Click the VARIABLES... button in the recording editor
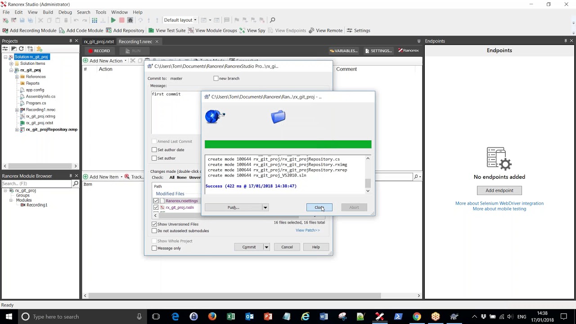The image size is (576, 324). (344, 51)
